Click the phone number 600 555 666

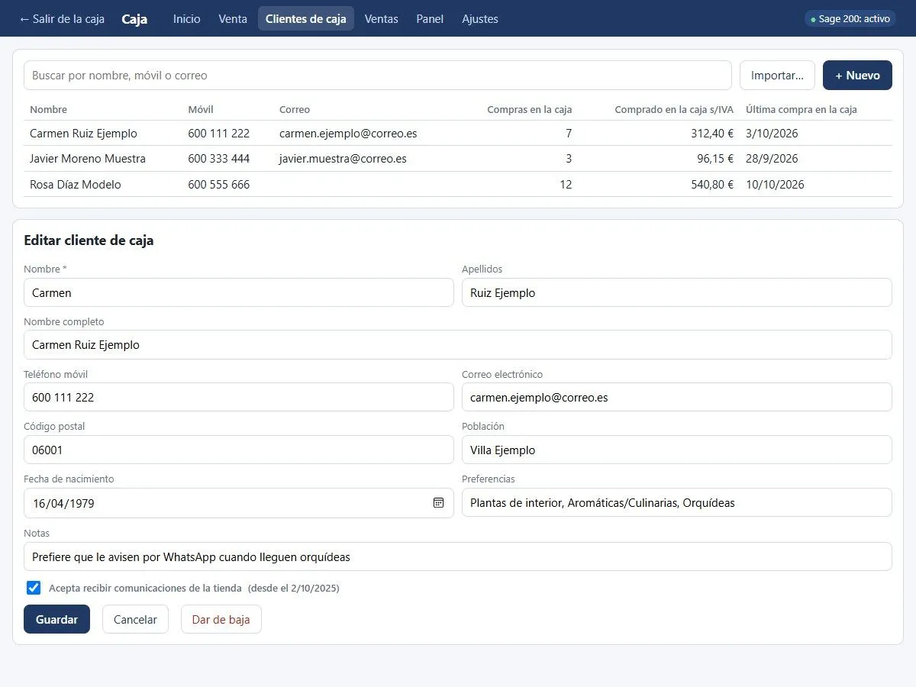218,184
